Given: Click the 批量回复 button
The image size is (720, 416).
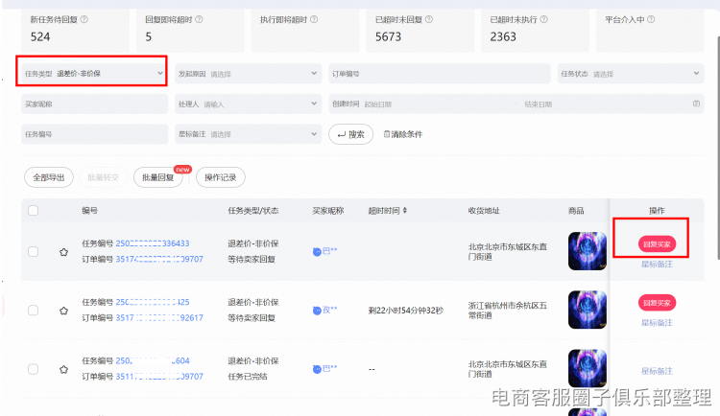Looking at the screenshot, I should point(158,177).
